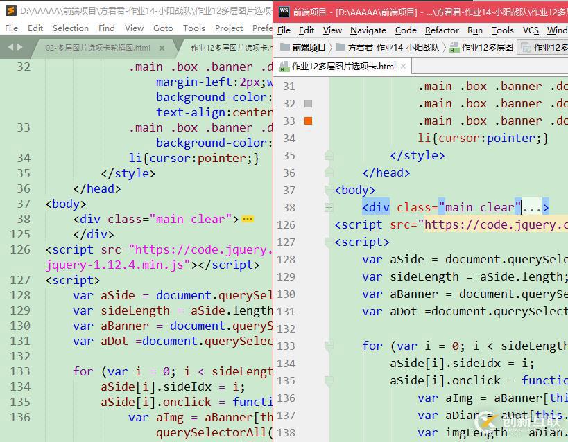
Task: Open Code menu in WebStorm
Action: [406, 30]
